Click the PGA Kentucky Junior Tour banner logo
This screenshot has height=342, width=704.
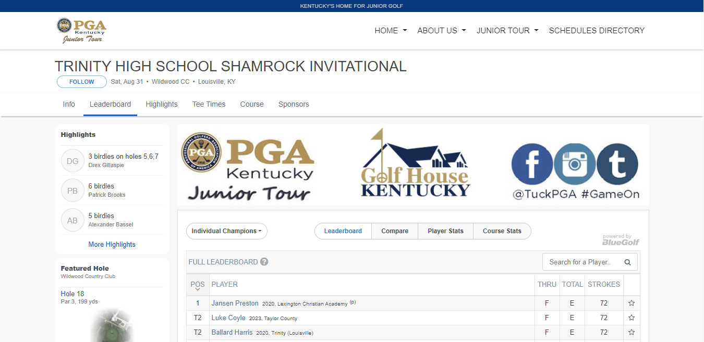click(248, 166)
